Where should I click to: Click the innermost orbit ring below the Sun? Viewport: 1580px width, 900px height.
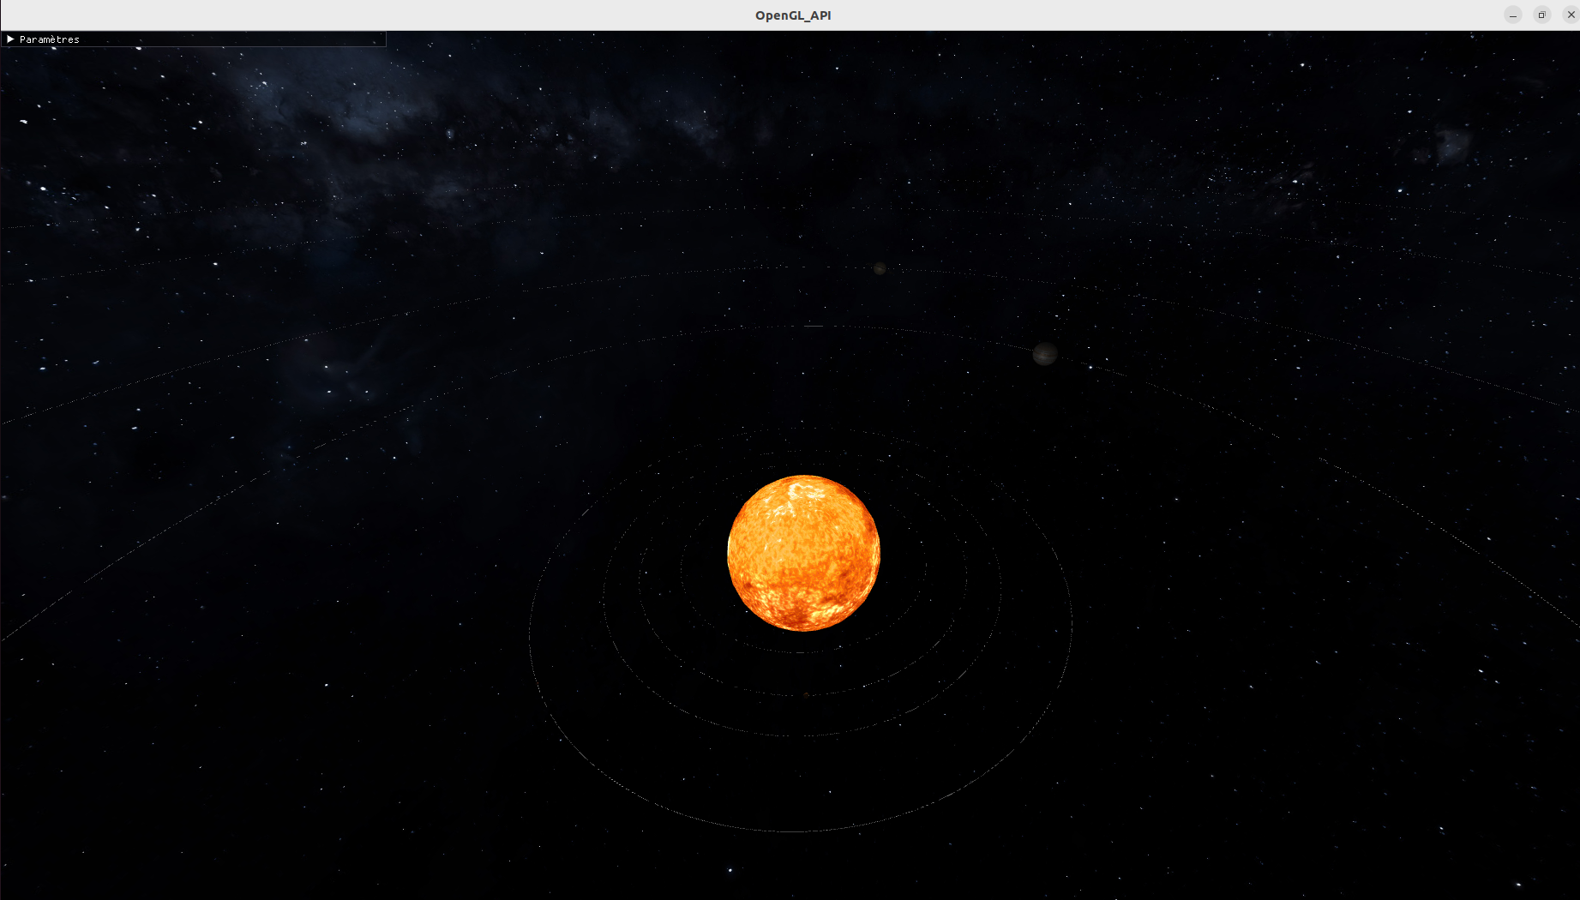tap(802, 652)
